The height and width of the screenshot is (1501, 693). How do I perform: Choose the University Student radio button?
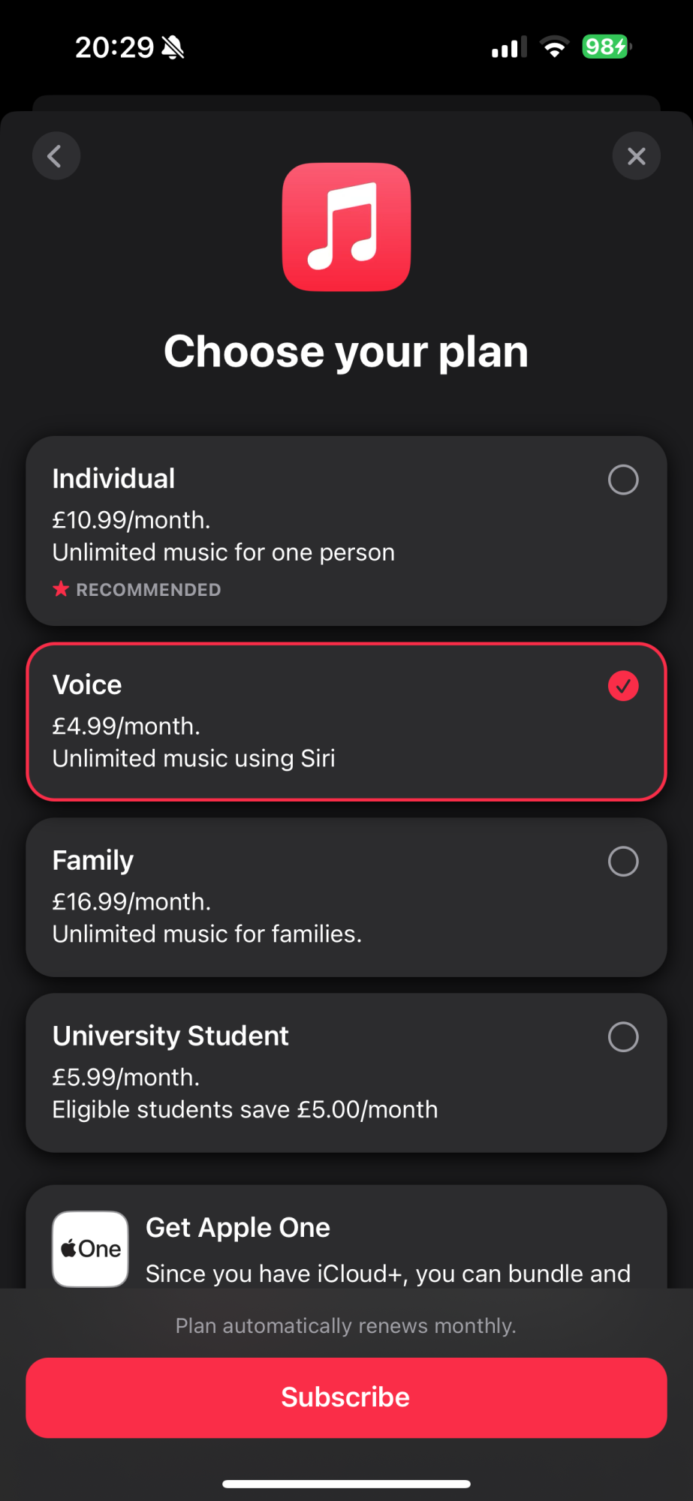623,1037
